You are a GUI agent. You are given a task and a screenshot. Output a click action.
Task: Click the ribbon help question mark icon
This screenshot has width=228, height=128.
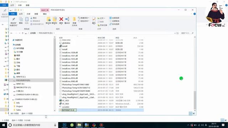[x=195, y=14]
